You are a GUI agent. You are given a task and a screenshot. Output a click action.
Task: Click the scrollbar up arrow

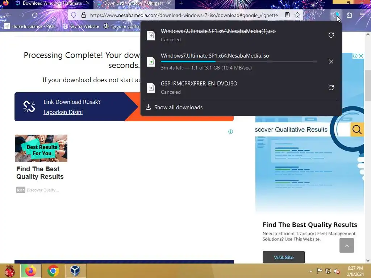(x=368, y=34)
